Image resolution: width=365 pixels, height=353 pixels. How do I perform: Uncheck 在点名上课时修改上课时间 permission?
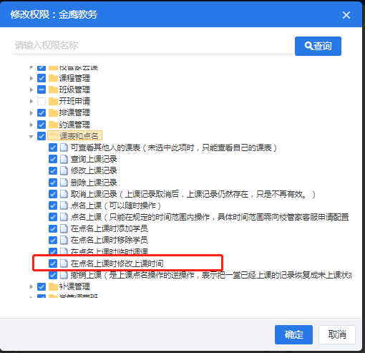pos(53,263)
